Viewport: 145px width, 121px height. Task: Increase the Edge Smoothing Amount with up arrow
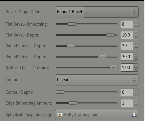(x=136, y=101)
